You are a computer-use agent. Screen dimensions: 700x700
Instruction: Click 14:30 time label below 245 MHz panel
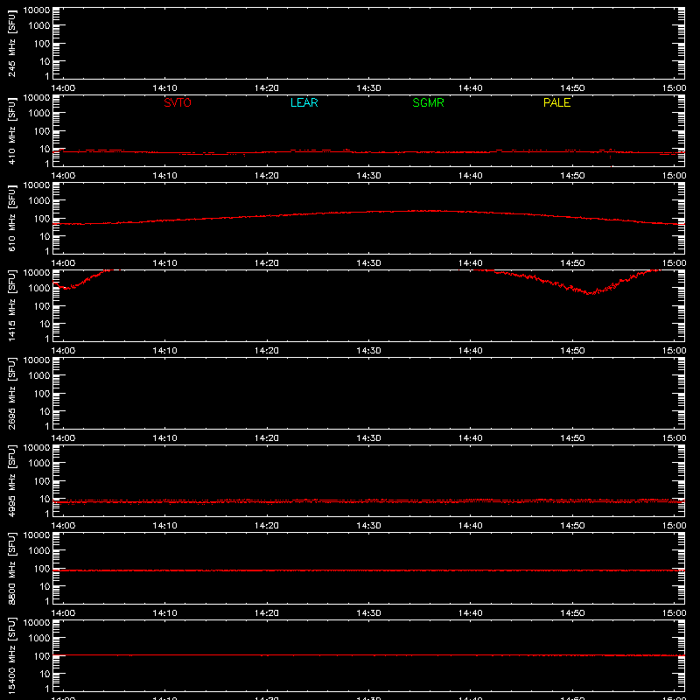tap(368, 88)
